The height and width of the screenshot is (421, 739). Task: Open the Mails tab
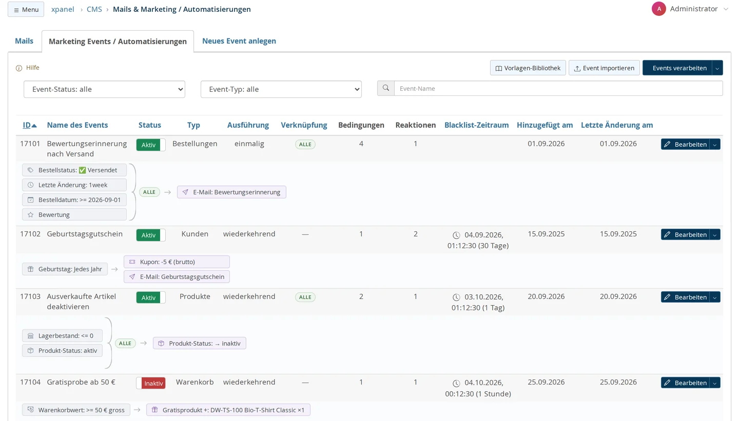tap(24, 41)
